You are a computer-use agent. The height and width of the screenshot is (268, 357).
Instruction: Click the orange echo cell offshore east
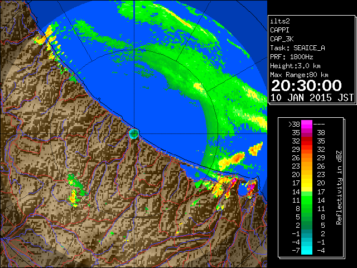[x=237, y=157]
